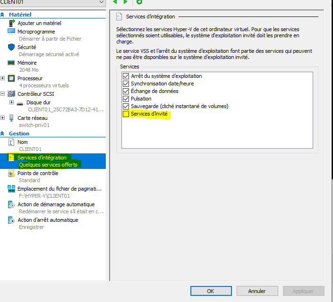Click the green refresh icon in toolbar
Screen dimensions: 333x302
pyautogui.click(x=139, y=2)
